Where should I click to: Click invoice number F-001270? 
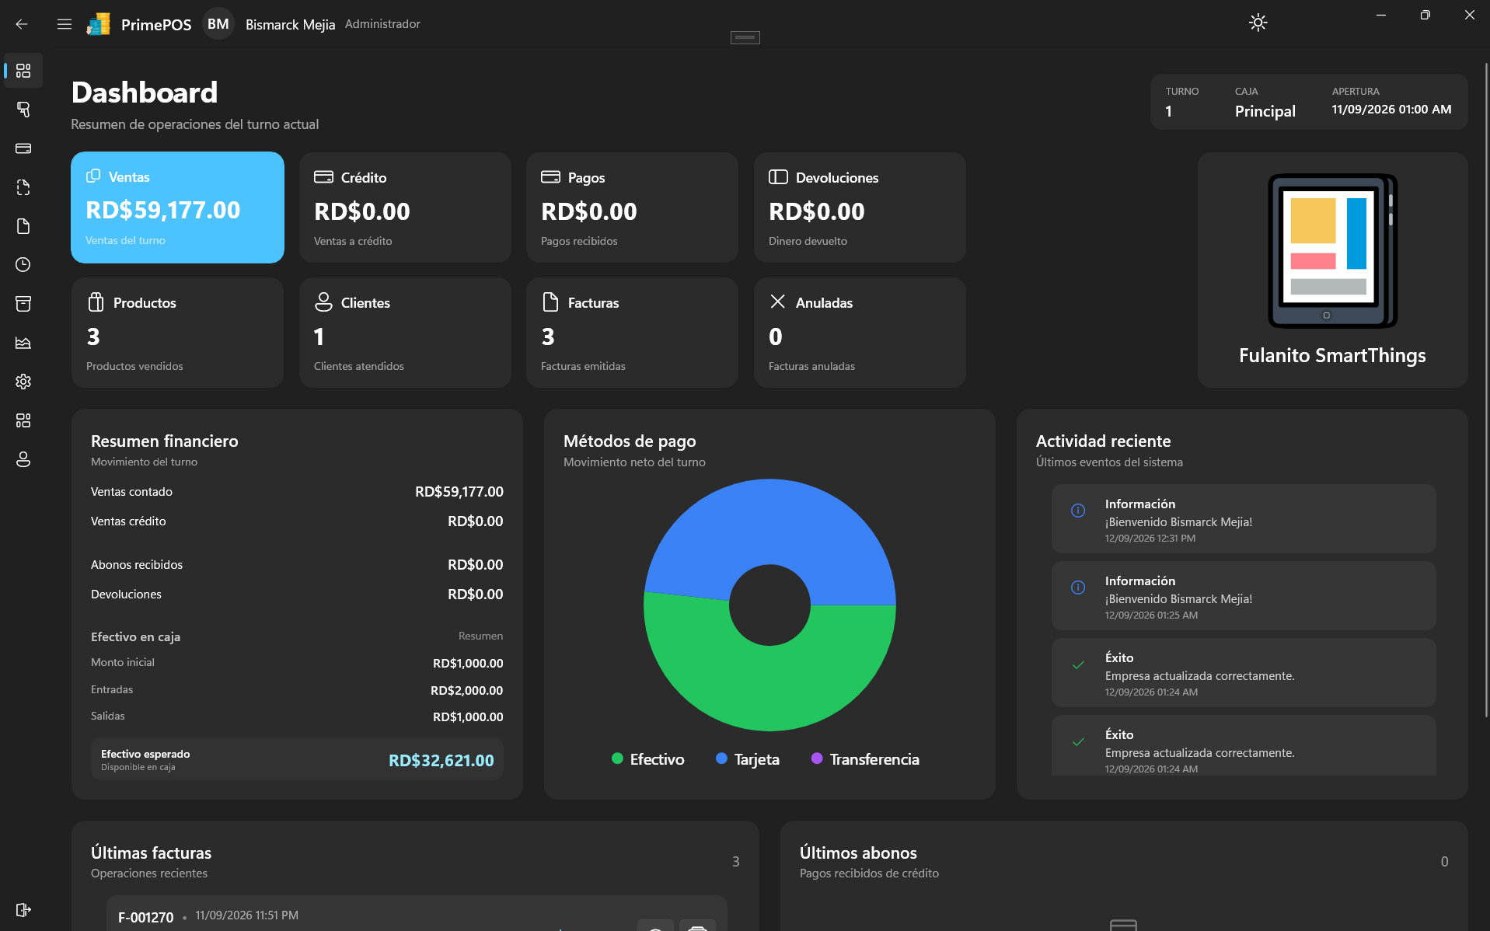146,918
